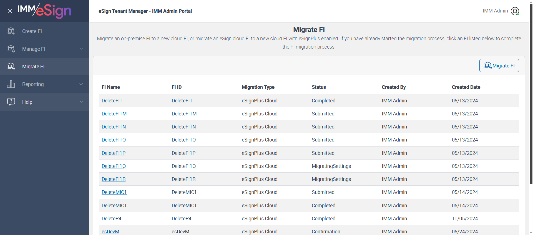Click the 05/24/2024 created date cell
The width and height of the screenshot is (533, 235).
coord(465,231)
